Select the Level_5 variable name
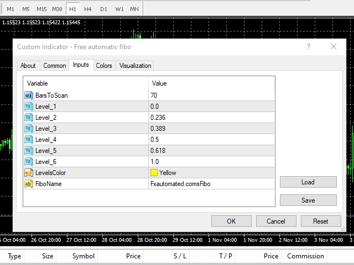 [x=46, y=151]
